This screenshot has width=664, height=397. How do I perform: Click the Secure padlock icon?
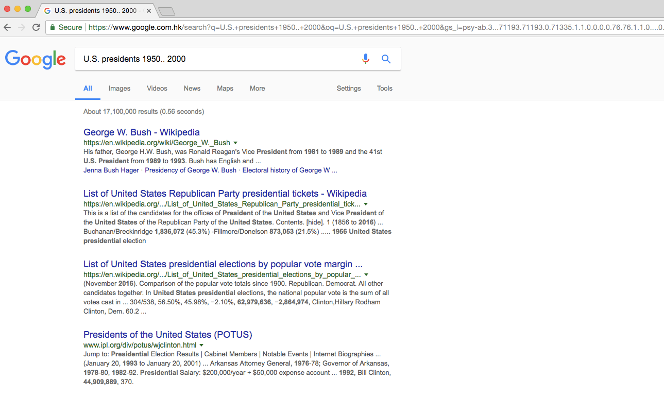tap(53, 27)
